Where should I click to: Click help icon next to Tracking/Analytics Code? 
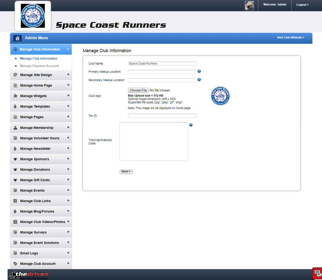pyautogui.click(x=191, y=125)
